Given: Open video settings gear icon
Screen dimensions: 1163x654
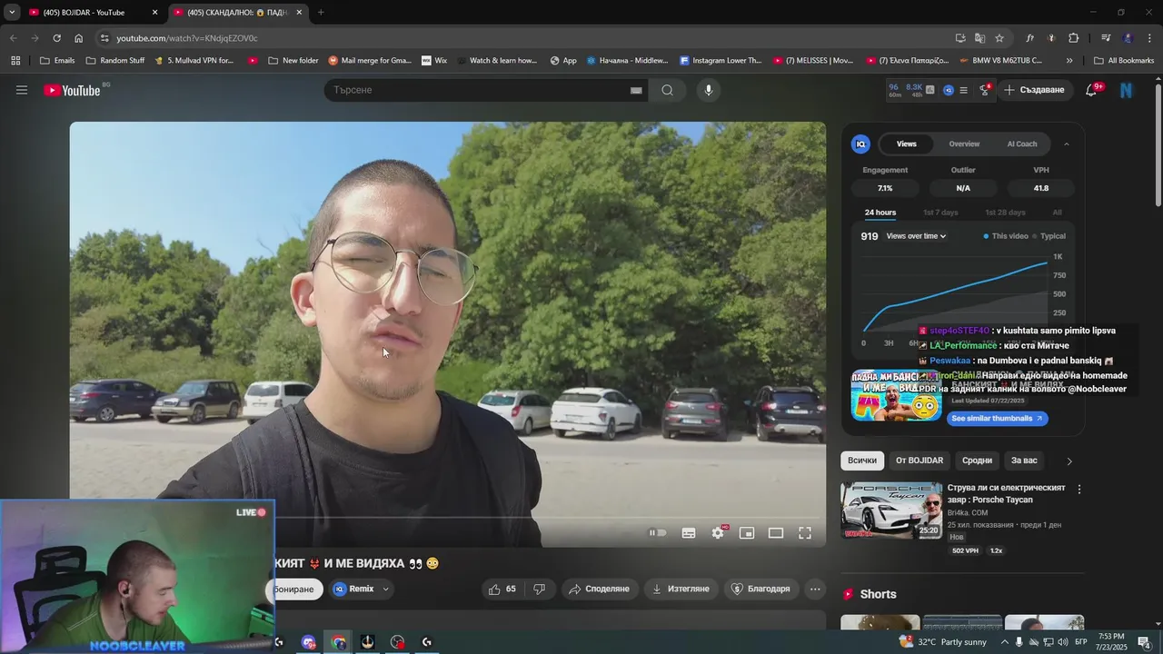Looking at the screenshot, I should [x=718, y=533].
